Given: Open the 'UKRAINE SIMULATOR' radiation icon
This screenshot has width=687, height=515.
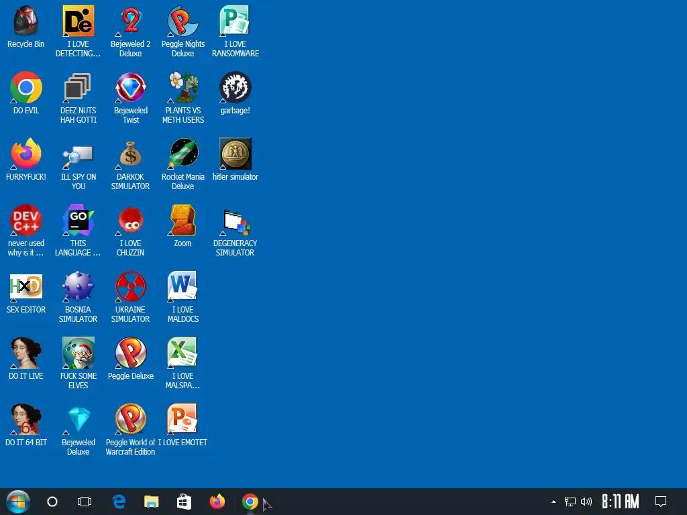Looking at the screenshot, I should [x=130, y=286].
